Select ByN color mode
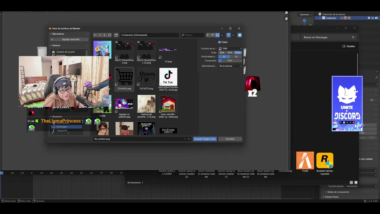Screen dimensions: 380x214 pyautogui.click(x=222, y=53)
